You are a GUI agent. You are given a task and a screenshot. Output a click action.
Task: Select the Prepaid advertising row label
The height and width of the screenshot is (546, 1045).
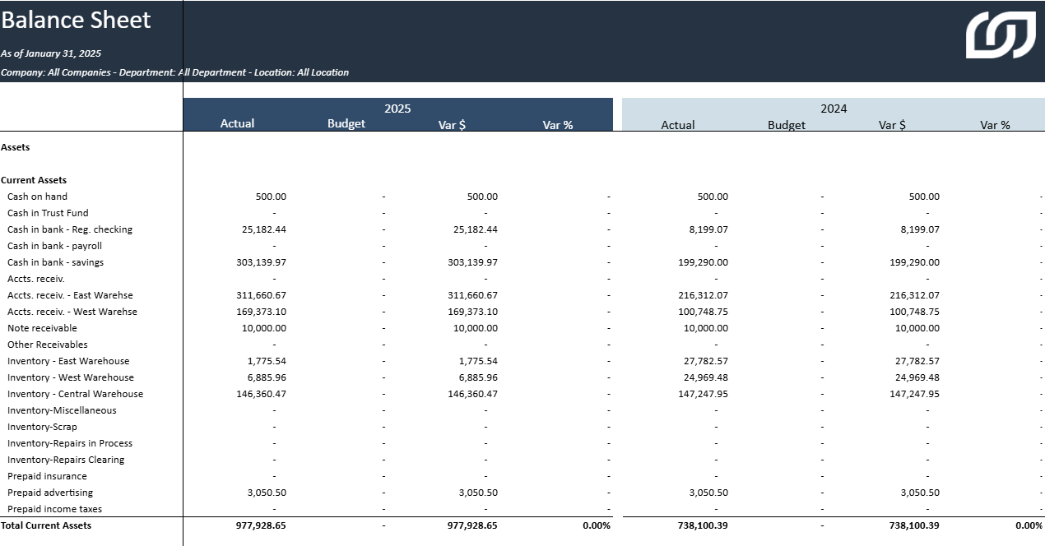pos(50,493)
